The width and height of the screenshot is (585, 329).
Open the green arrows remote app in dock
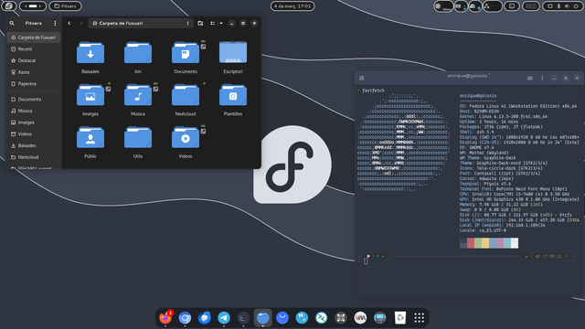[x=321, y=318]
